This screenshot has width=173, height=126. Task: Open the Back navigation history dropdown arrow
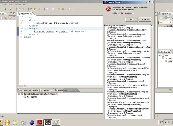66,9
